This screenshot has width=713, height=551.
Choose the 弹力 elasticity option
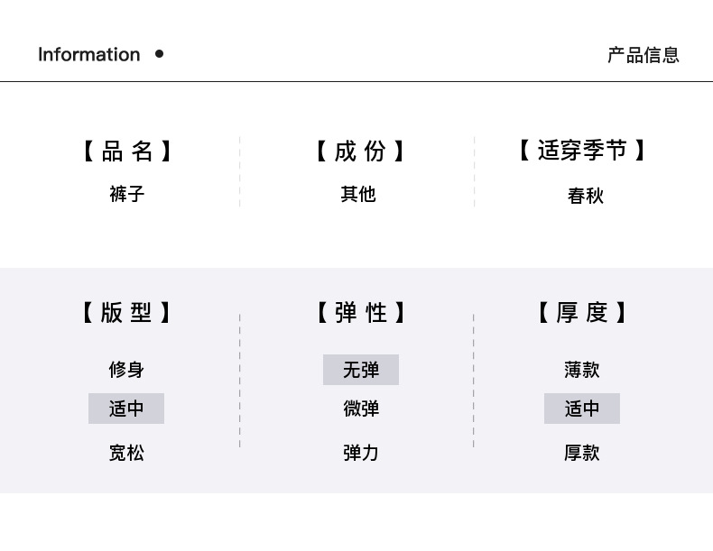coord(361,453)
